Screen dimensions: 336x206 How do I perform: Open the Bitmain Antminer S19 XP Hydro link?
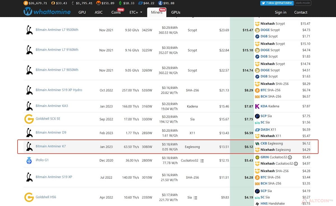(x=59, y=90)
